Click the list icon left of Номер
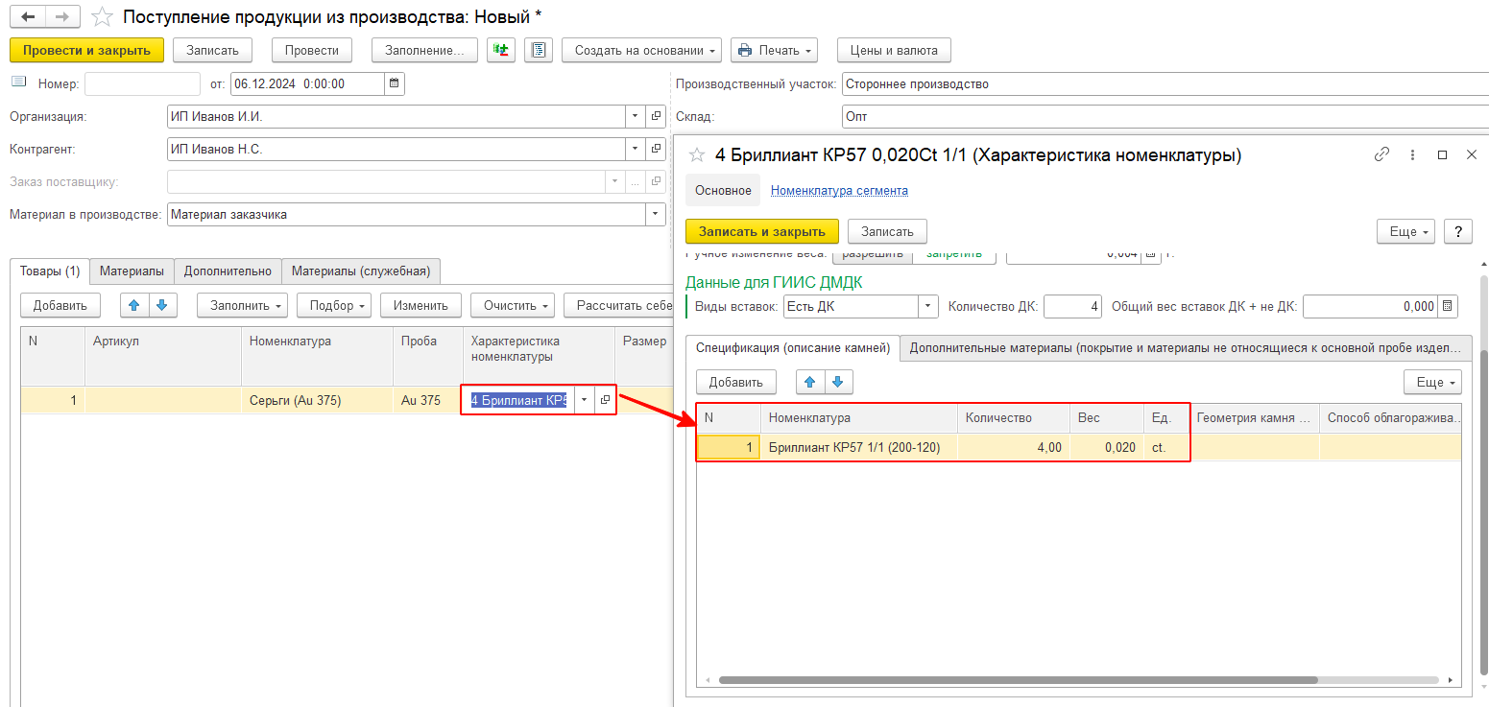The height and width of the screenshot is (707, 1489). tap(18, 82)
